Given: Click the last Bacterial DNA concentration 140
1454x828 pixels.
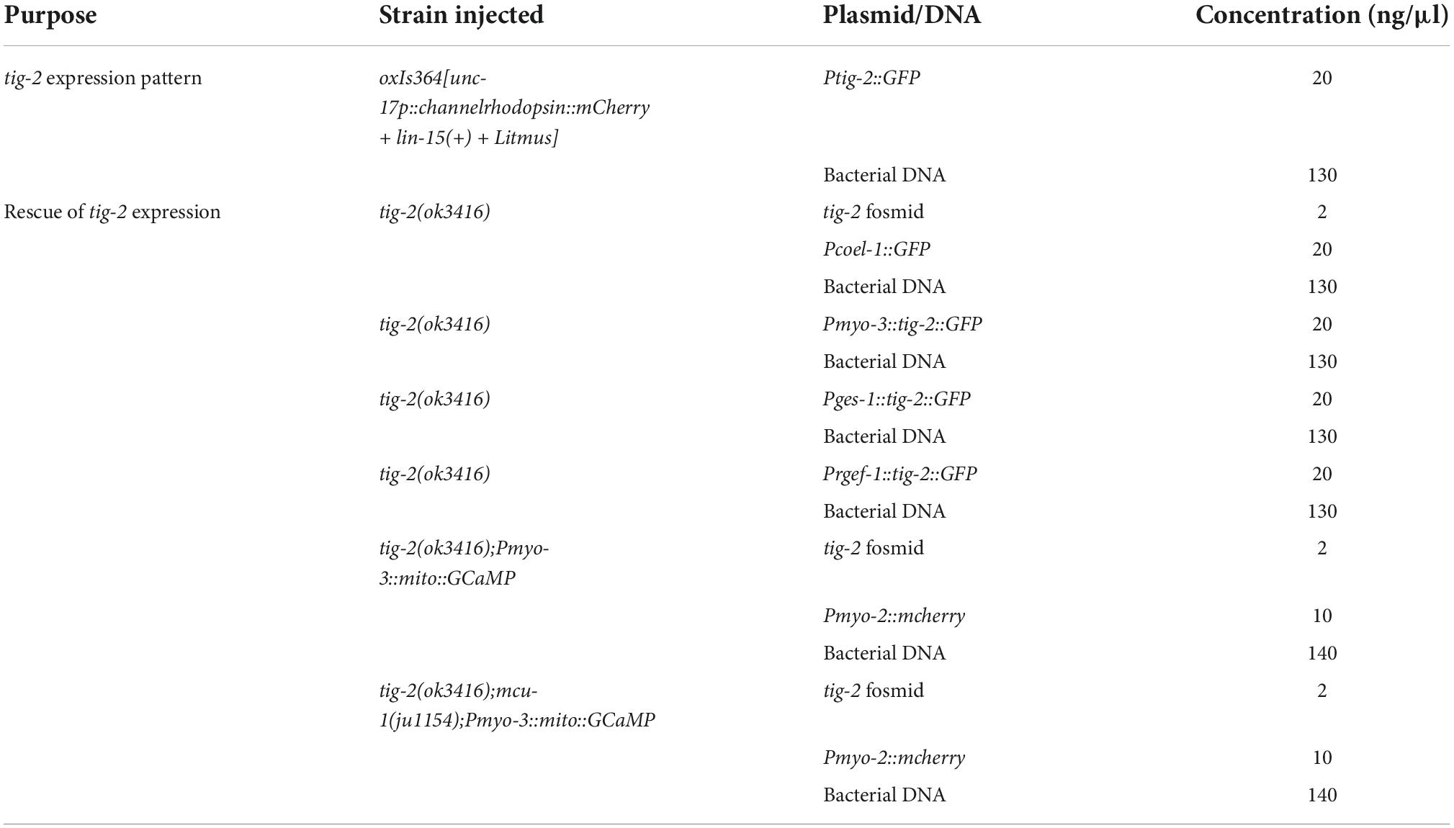Looking at the screenshot, I should 1322,795.
